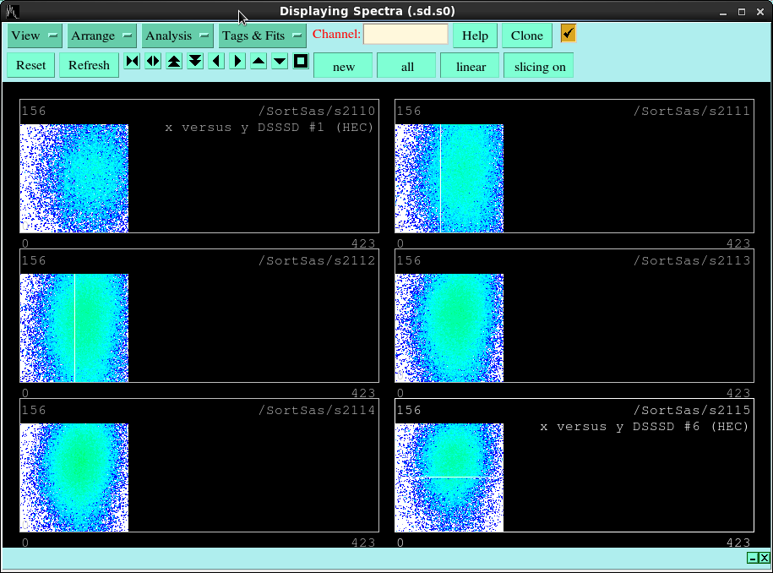The height and width of the screenshot is (573, 773).
Task: Click the '/SortSas/s2114' label
Action: pos(317,410)
